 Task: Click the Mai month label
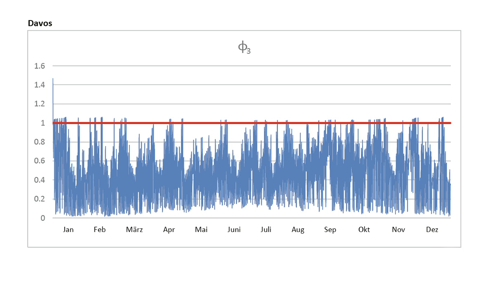click(201, 230)
